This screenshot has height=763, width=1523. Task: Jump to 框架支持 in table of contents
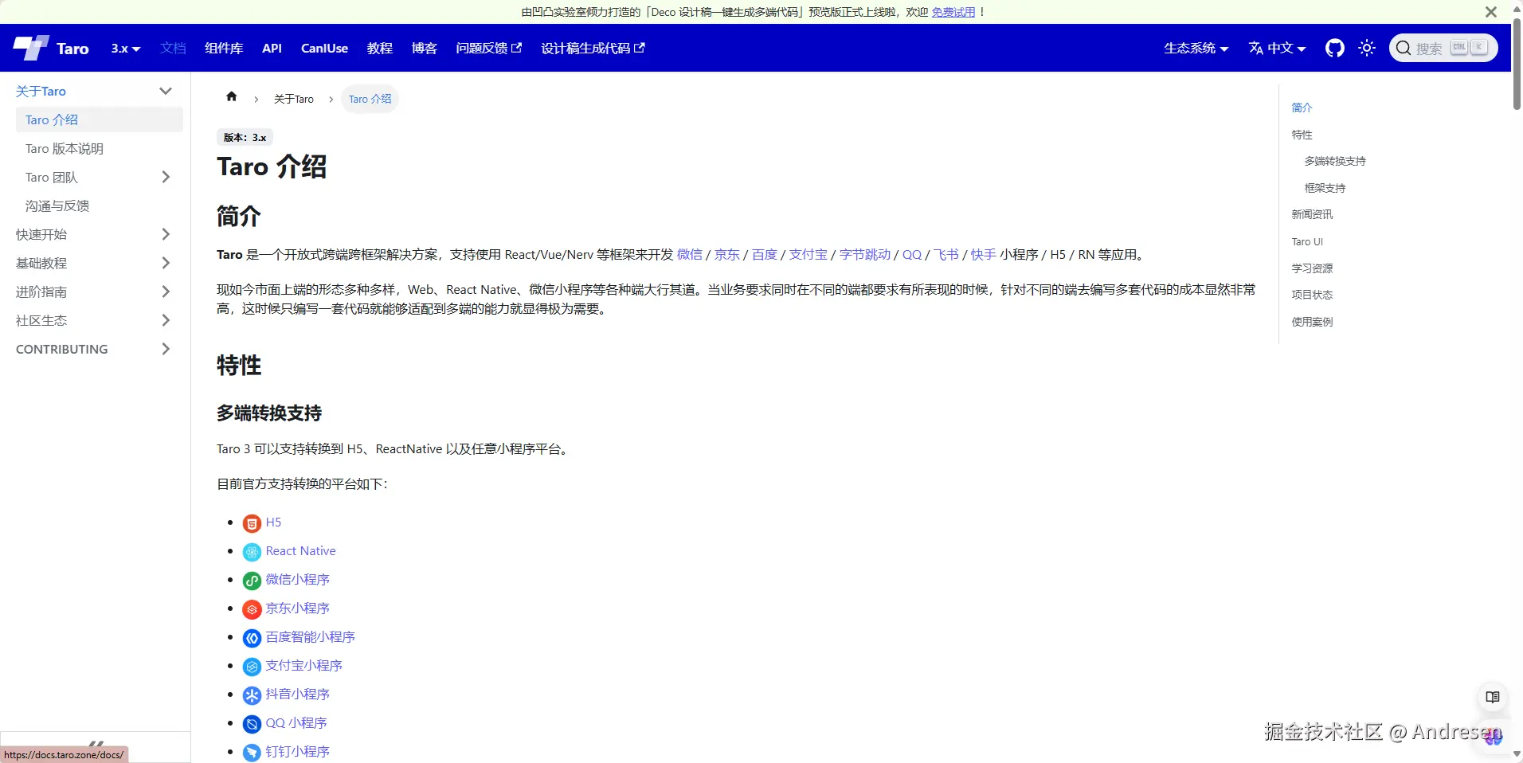[1325, 188]
